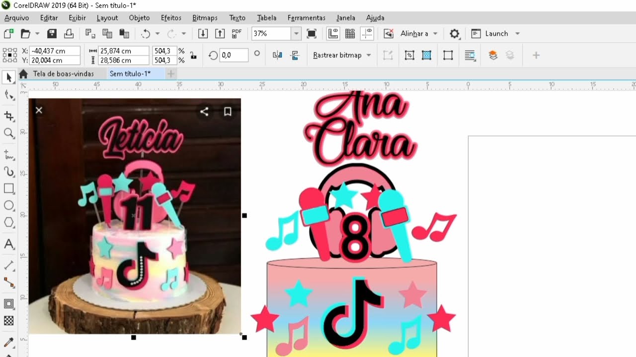Publish to PDF icon
The height and width of the screenshot is (357, 636).
click(237, 34)
